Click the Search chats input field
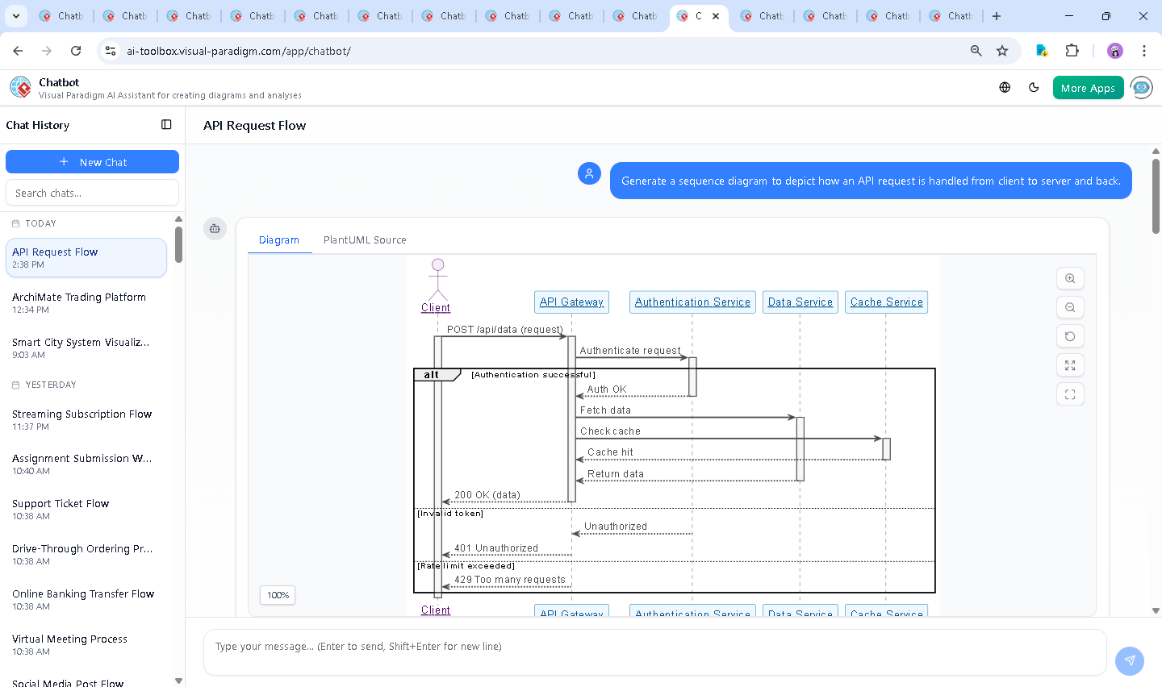Image resolution: width=1162 pixels, height=687 pixels. pyautogui.click(x=92, y=194)
